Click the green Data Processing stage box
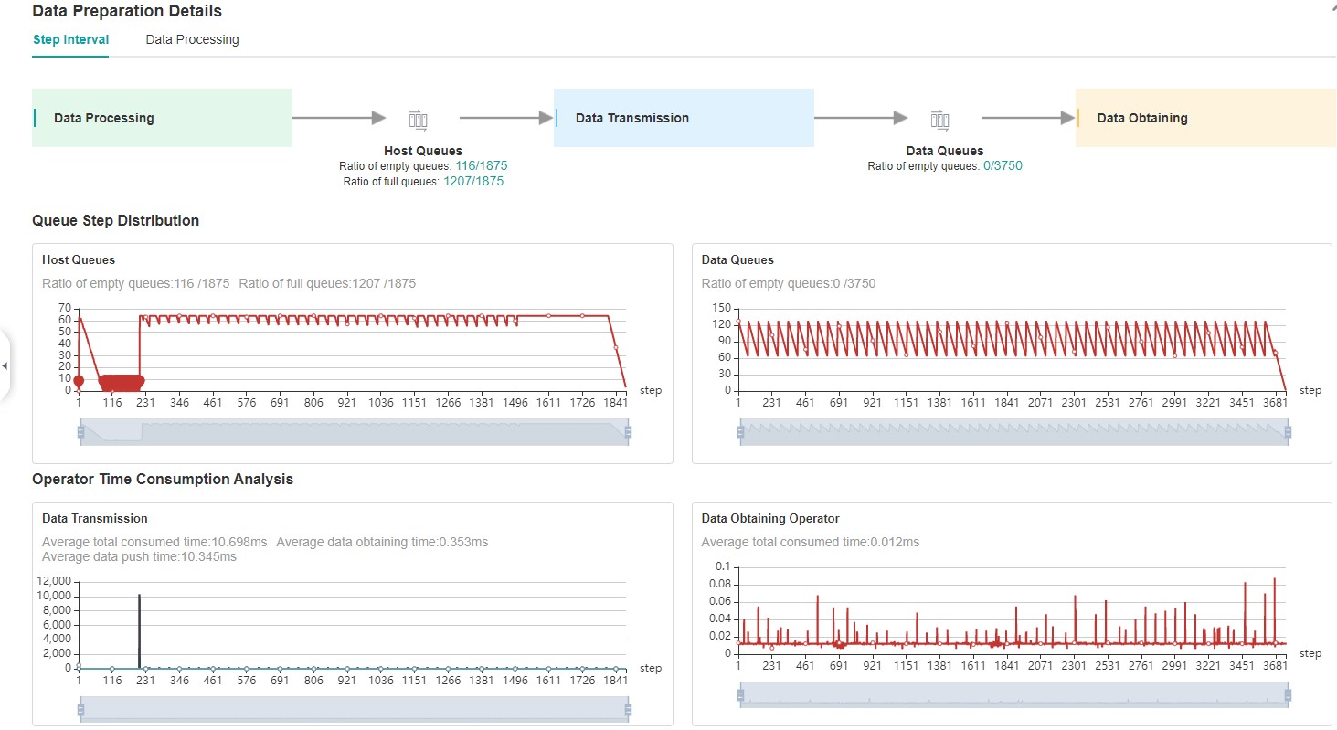The image size is (1337, 730). click(x=162, y=118)
